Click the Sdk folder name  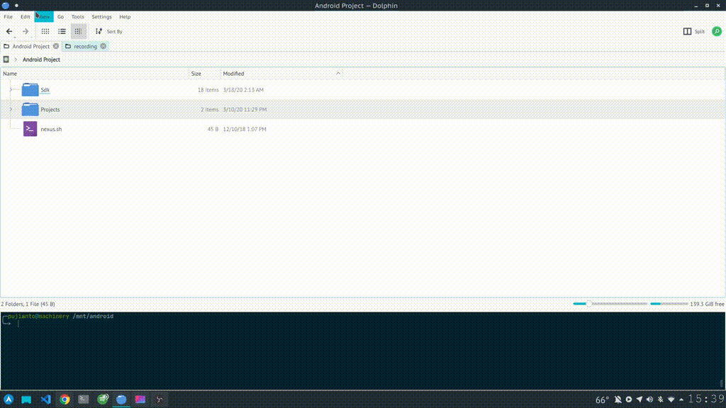45,90
